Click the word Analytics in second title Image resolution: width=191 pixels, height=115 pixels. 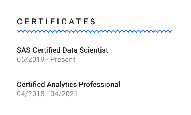tap(62, 84)
